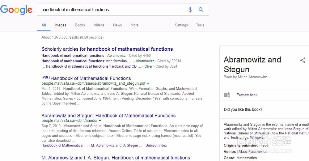Open the 'M. Abramowitz and IA Stegun ...' sitelink
The height and width of the screenshot is (161, 309).
coord(116,146)
